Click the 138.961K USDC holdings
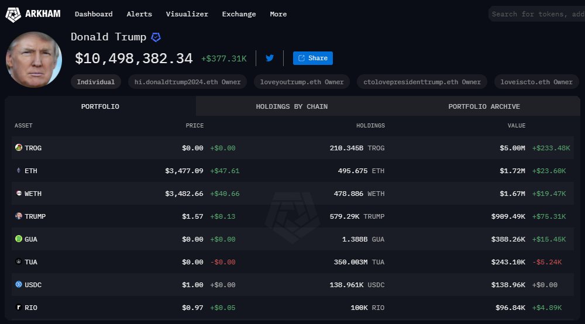 [357, 285]
